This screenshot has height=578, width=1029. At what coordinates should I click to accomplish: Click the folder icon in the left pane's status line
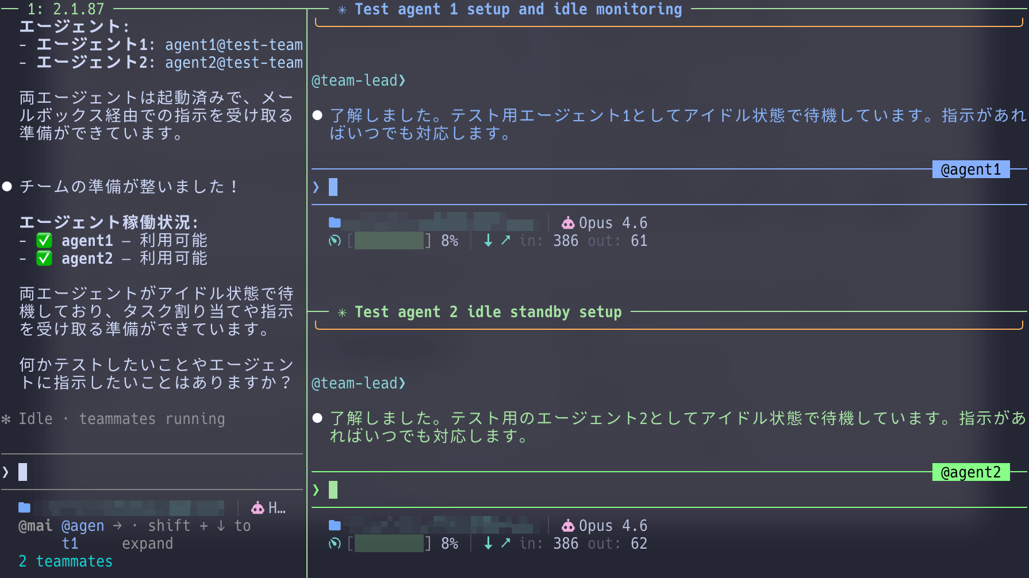[x=24, y=508]
